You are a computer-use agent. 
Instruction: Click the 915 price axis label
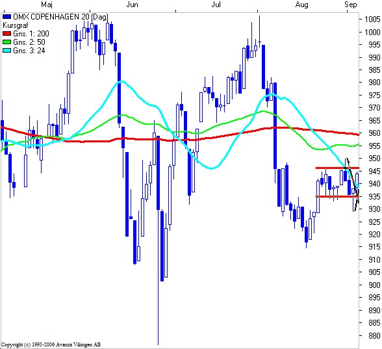click(x=374, y=247)
